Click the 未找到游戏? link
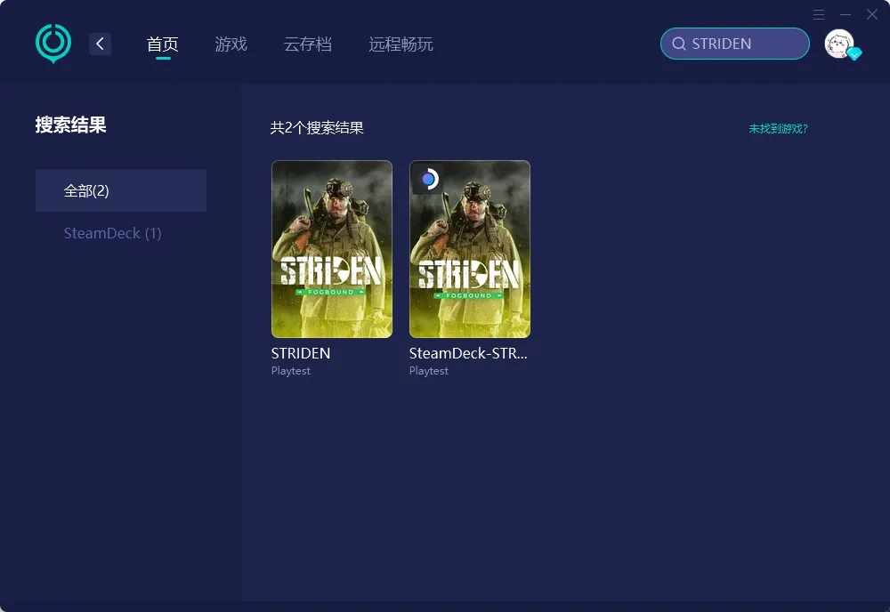890x612 pixels. (x=778, y=128)
